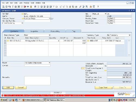The image size is (136, 102).
Task: Click the Copy To button
Action: click(123, 88)
